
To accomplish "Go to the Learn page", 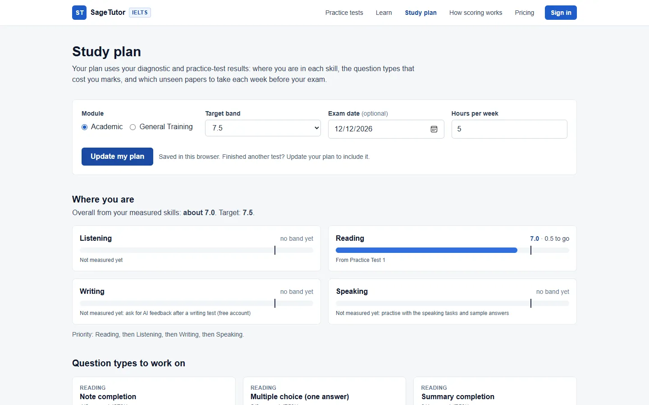I will click(x=384, y=13).
